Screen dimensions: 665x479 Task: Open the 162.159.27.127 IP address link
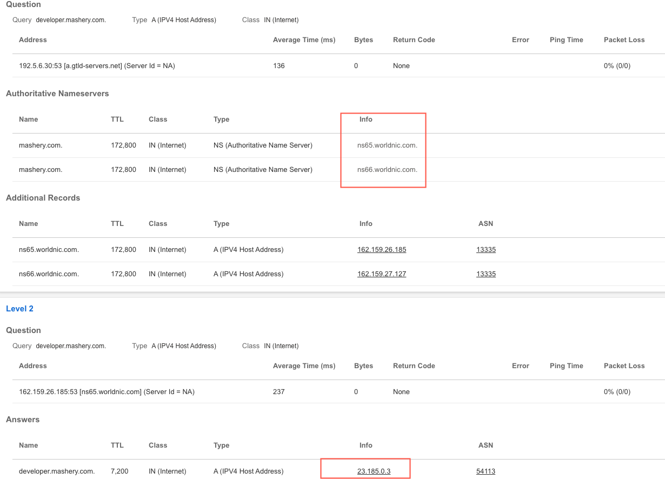[x=382, y=274]
